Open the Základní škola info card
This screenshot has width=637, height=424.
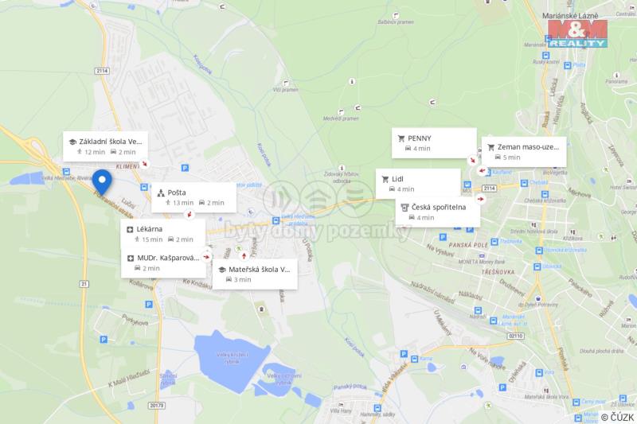coord(106,146)
